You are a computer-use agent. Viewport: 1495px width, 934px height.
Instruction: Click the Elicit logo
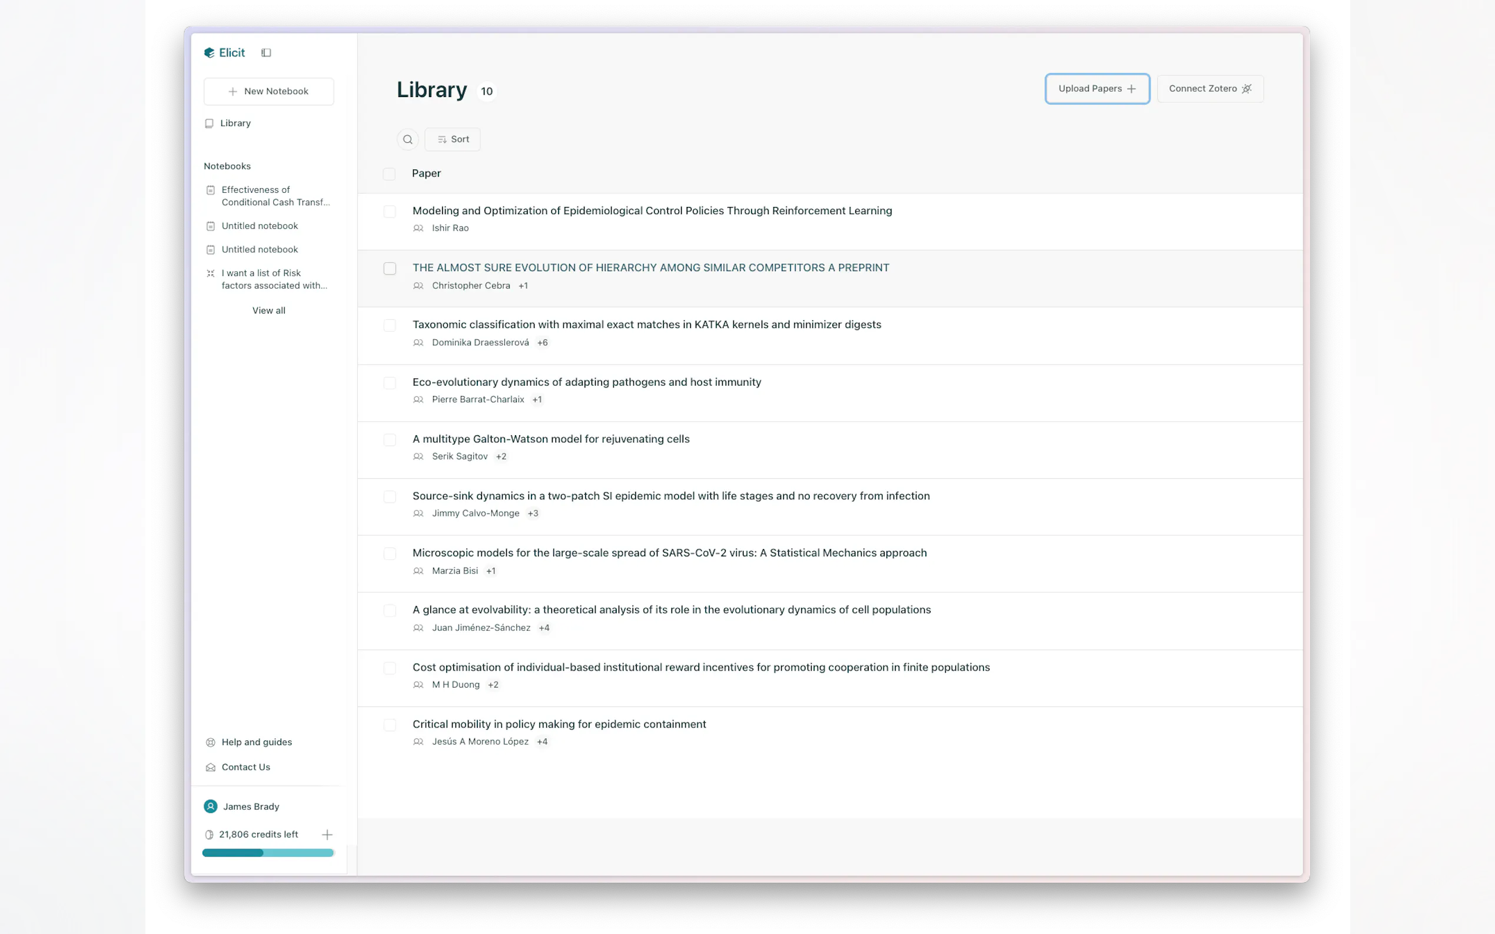click(224, 52)
